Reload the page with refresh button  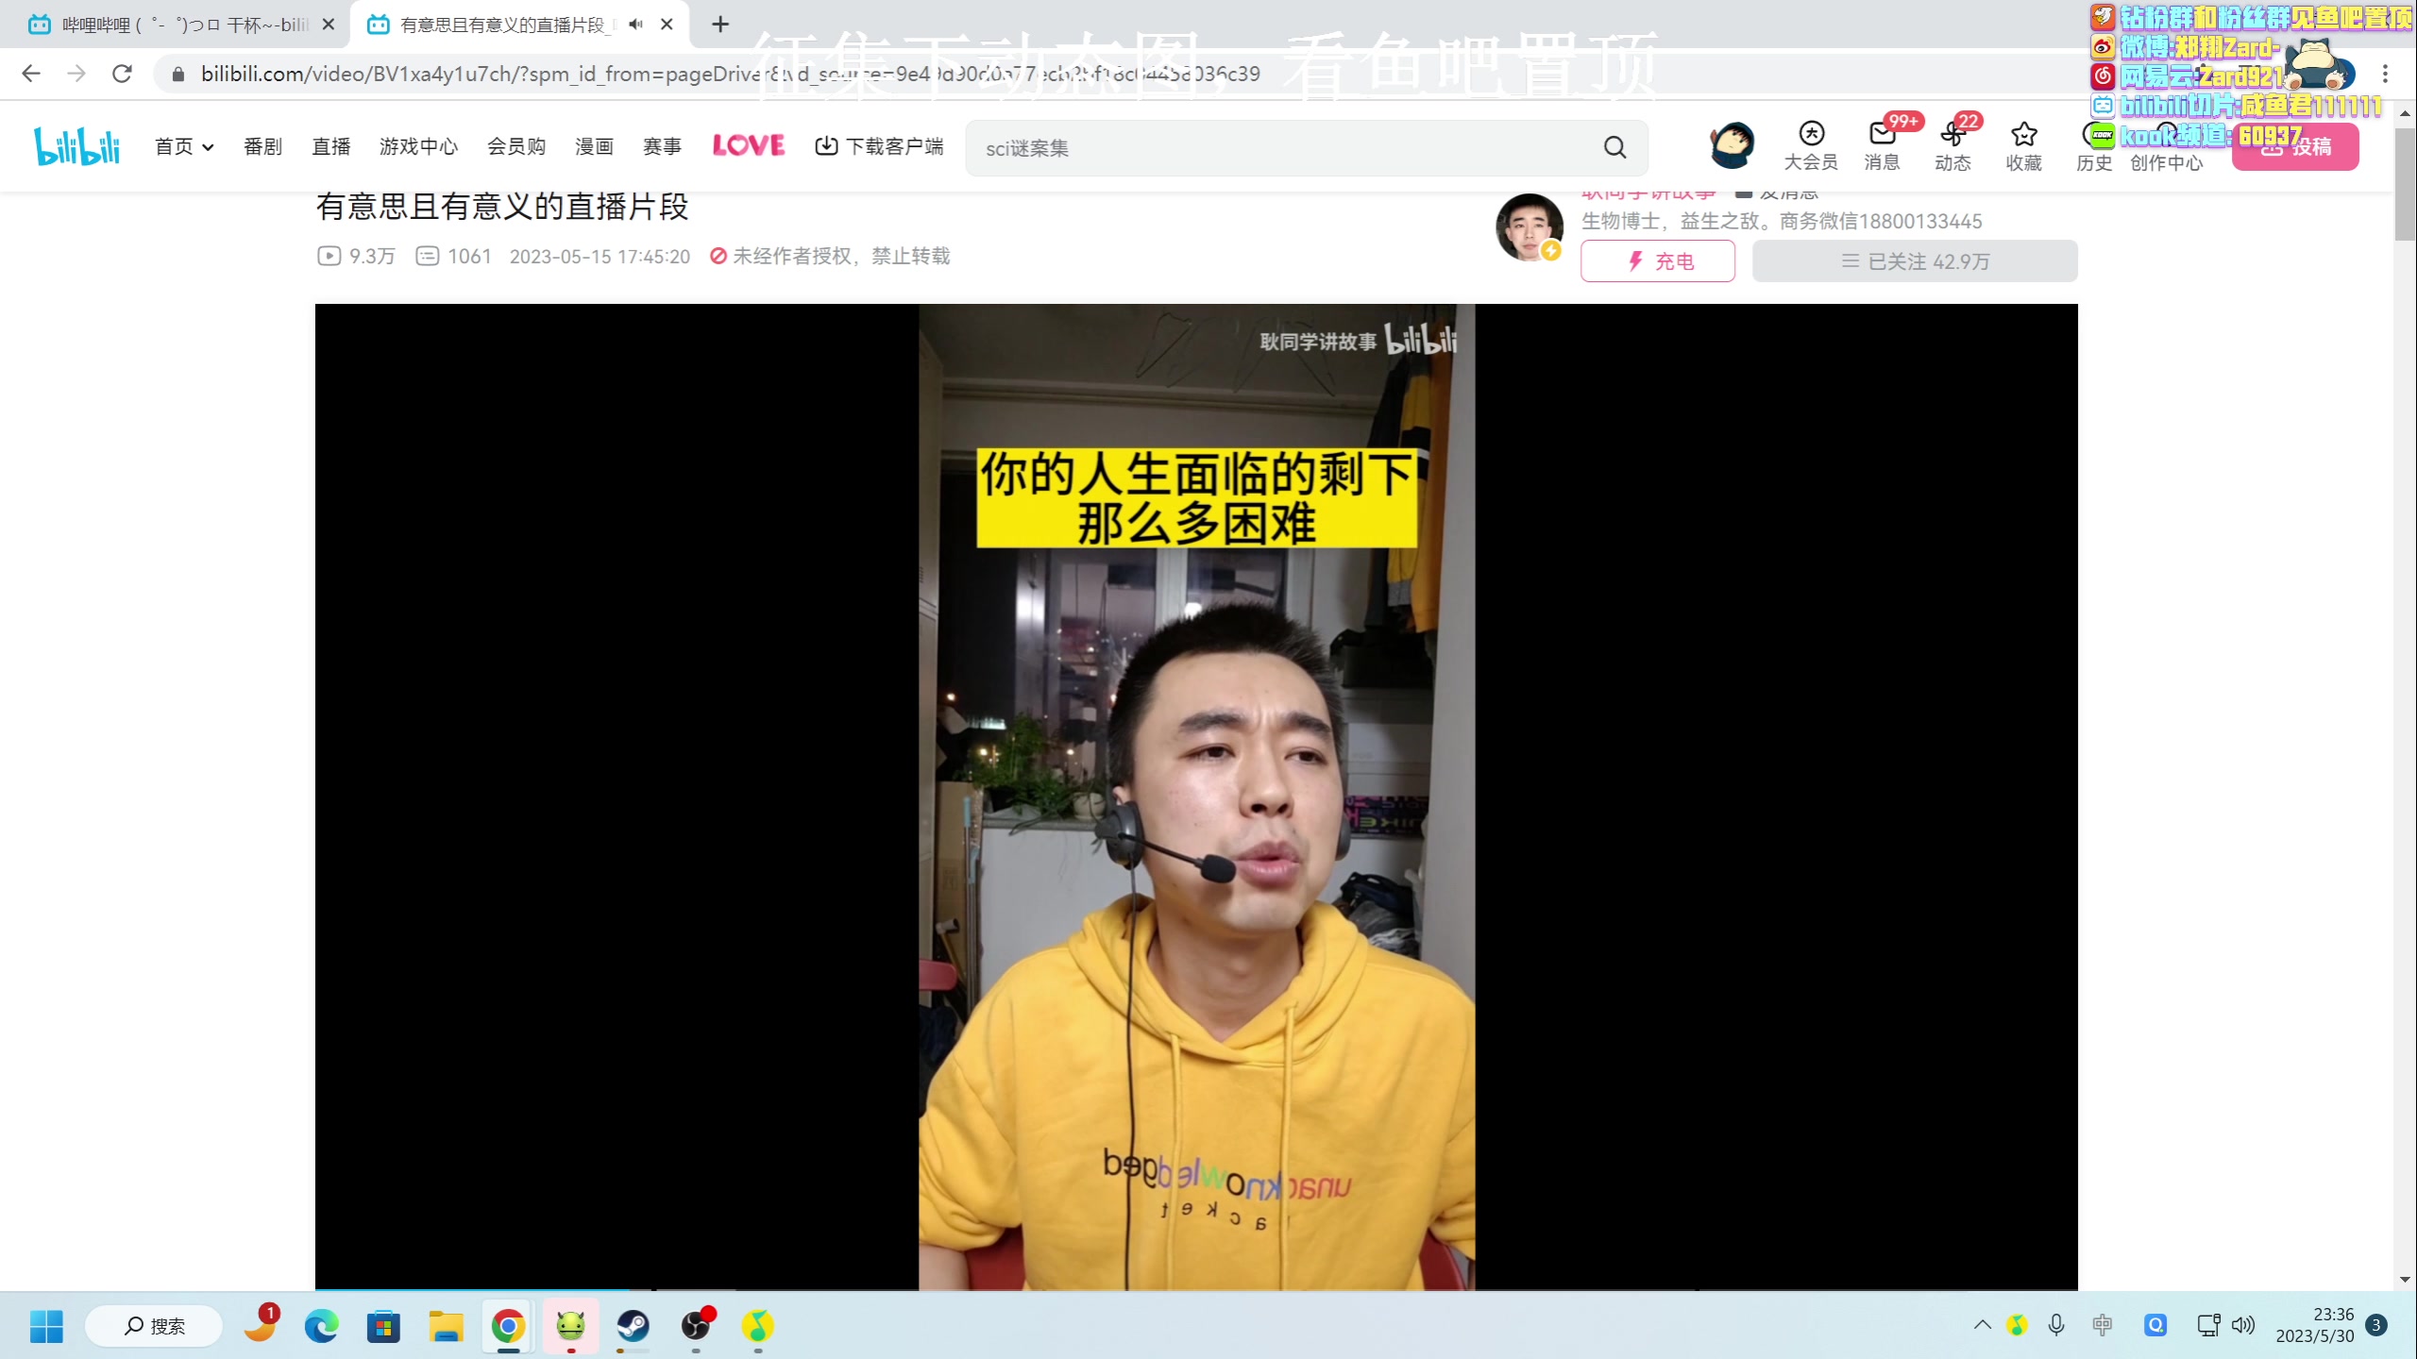(122, 74)
